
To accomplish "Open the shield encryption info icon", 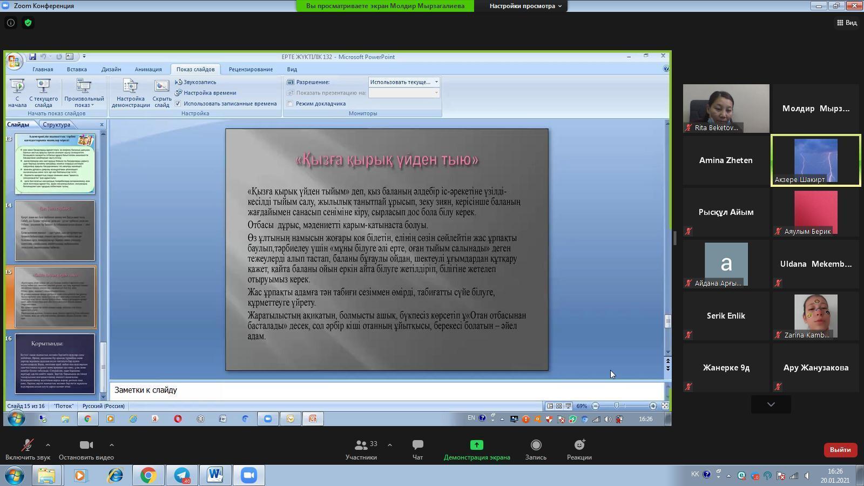I will (28, 23).
